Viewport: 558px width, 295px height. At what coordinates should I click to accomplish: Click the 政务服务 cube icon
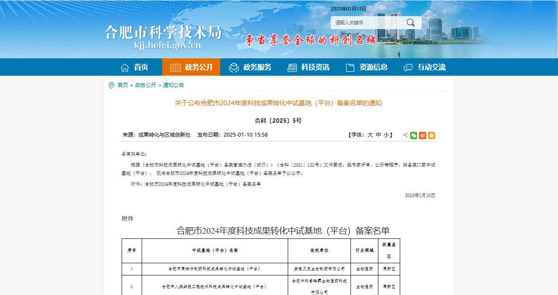[234, 67]
